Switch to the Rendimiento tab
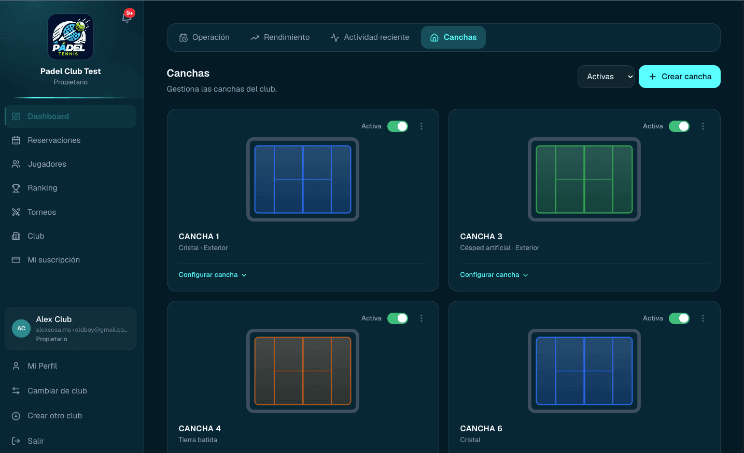This screenshot has width=744, height=453. (x=280, y=37)
